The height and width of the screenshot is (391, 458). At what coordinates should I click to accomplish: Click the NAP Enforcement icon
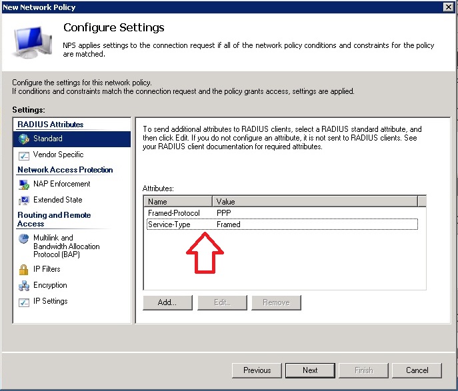tap(24, 184)
